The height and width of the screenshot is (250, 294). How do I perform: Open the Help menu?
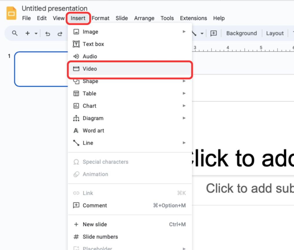[x=219, y=18]
